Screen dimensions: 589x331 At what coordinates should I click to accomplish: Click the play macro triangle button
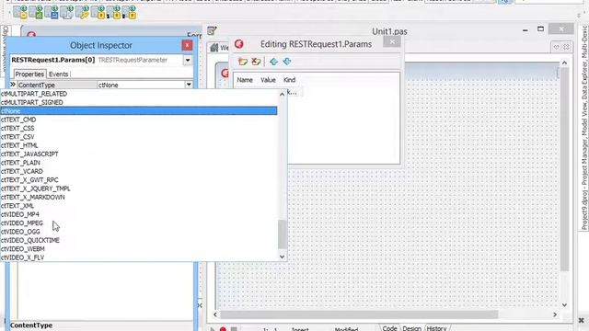(213, 329)
